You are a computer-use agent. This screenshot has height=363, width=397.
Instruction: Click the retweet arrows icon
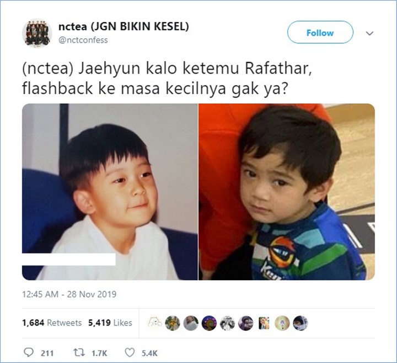click(x=79, y=353)
